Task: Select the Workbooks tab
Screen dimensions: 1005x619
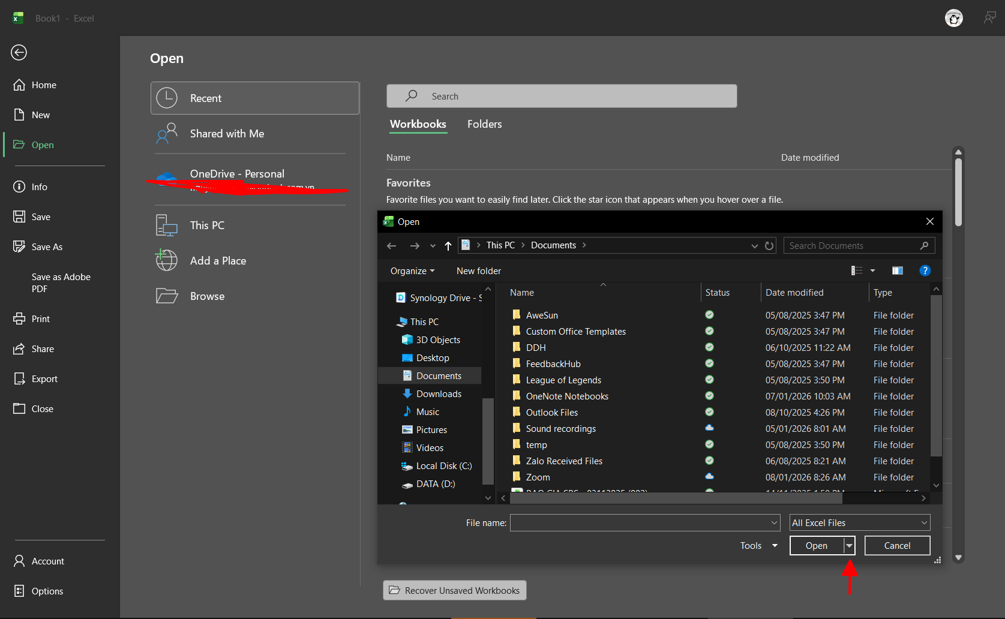Action: point(418,124)
